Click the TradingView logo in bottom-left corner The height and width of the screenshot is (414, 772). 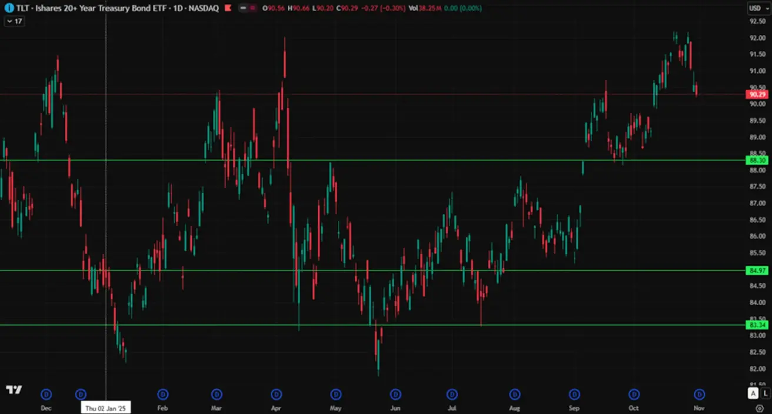click(14, 390)
